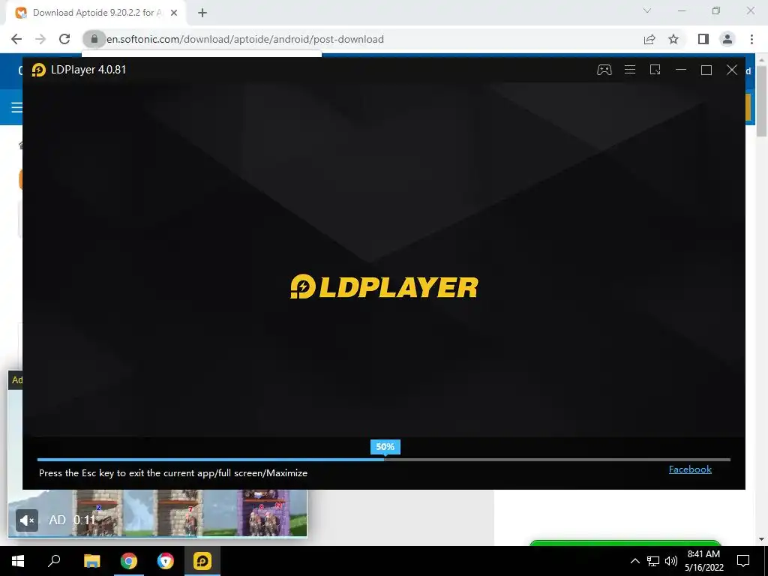Image resolution: width=768 pixels, height=576 pixels.
Task: Show hidden system tray icons
Action: coord(634,561)
